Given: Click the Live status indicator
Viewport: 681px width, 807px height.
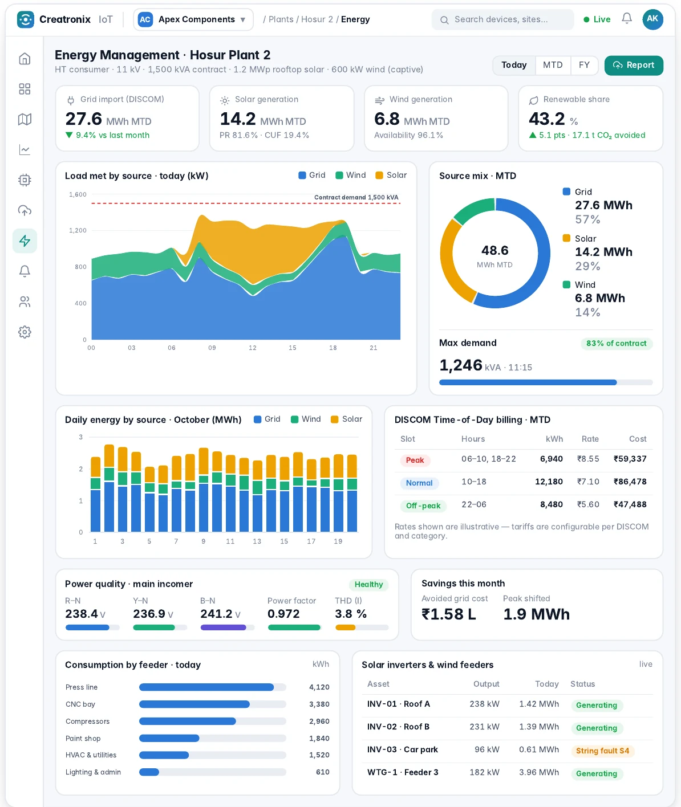Looking at the screenshot, I should 597,19.
